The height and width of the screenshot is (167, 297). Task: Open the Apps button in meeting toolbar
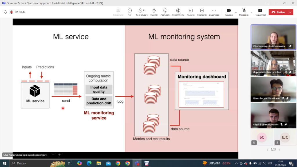pyautogui.click(x=202, y=12)
